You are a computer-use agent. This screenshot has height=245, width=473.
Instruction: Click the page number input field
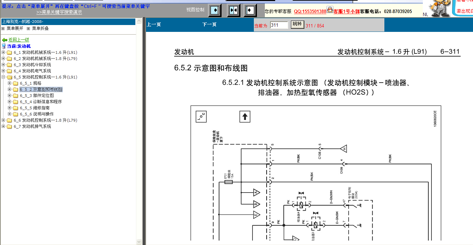point(279,25)
